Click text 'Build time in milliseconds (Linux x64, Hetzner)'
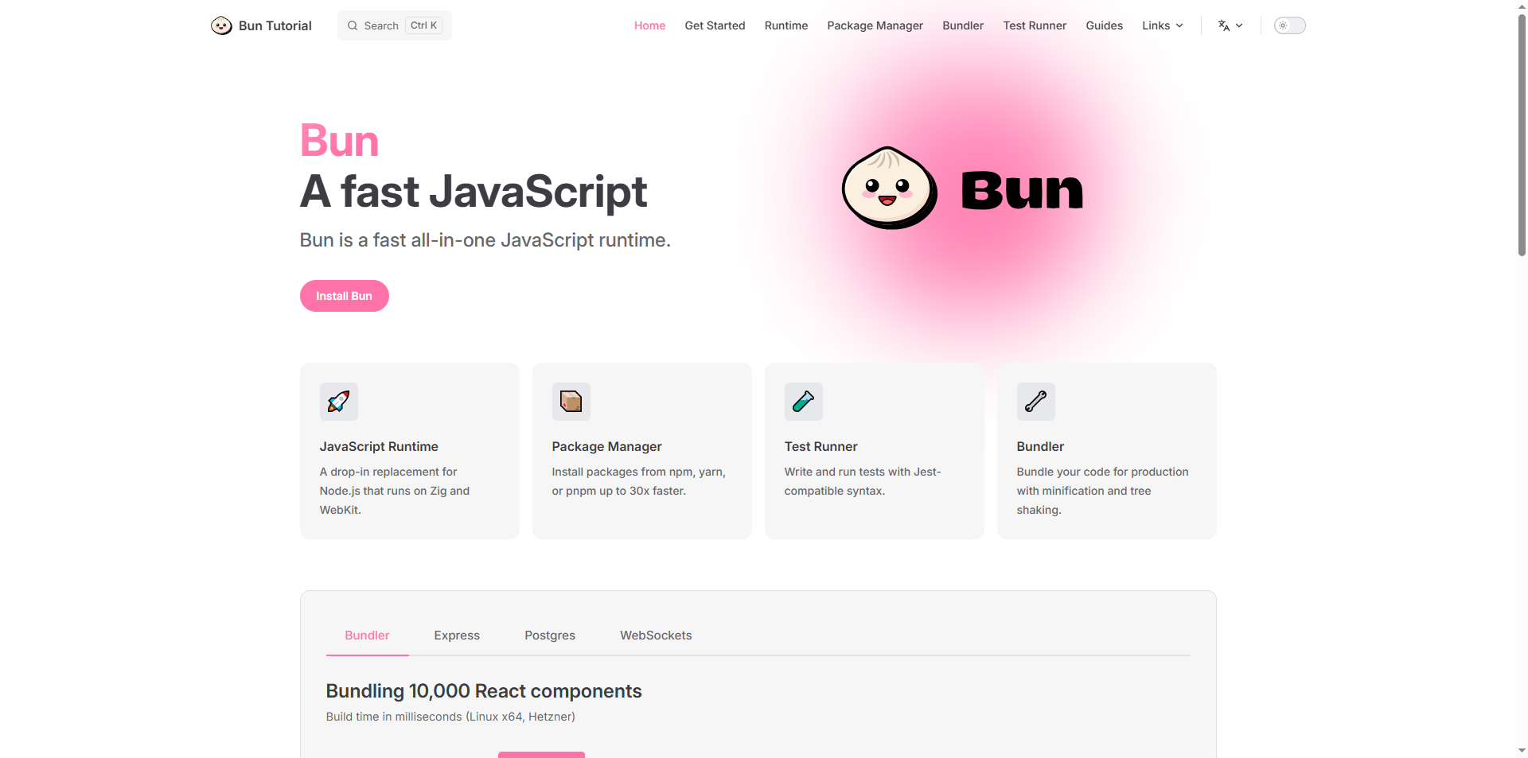 [x=450, y=717]
